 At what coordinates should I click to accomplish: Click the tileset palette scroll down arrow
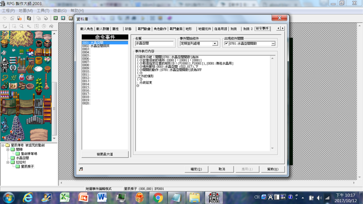coord(54,138)
